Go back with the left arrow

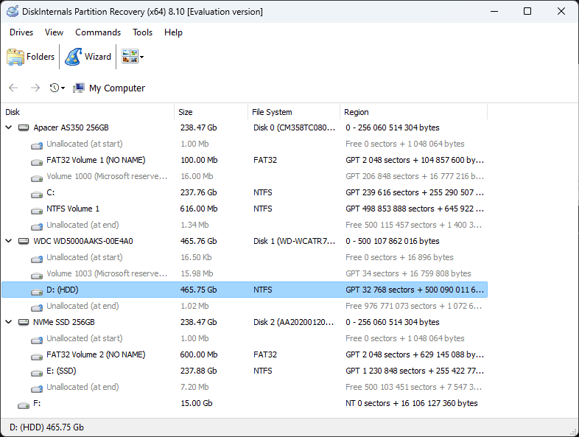13,88
